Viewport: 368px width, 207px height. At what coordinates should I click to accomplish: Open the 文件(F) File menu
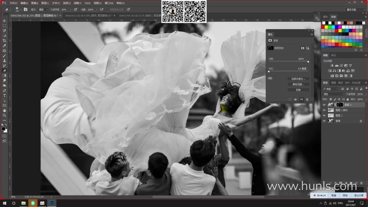coord(13,3)
